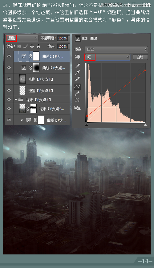The width and height of the screenshot is (154, 268).
Task: Open the 颜色 blend mode dropdown
Action: pos(22,38)
